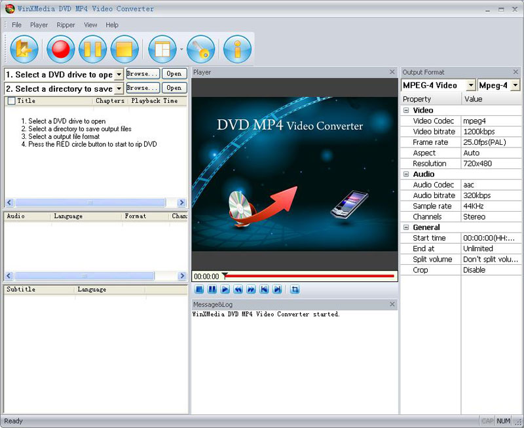
Task: Select the Audio Codec value 'aac'
Action: [491, 185]
